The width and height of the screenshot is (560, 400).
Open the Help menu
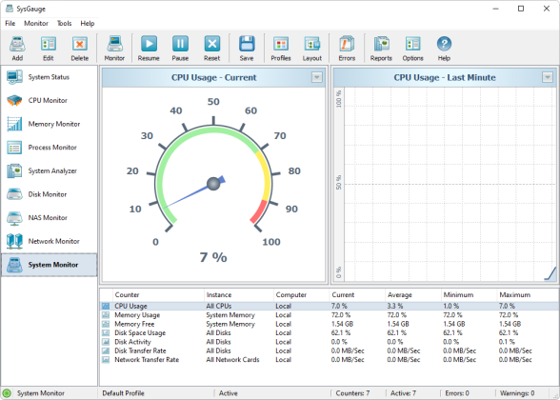pos(88,23)
